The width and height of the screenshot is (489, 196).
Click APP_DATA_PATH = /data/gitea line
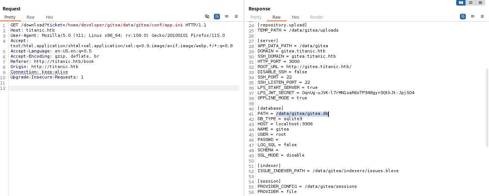click(x=293, y=46)
